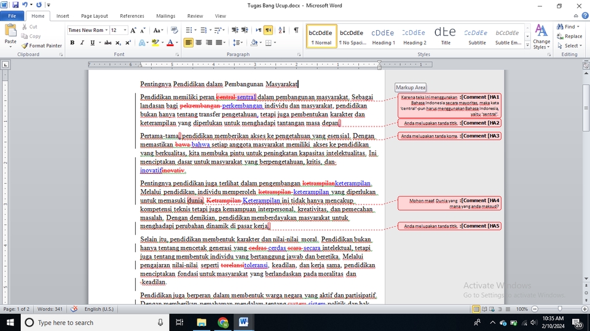Toggle Show/Hide paragraph marks

pos(296,30)
